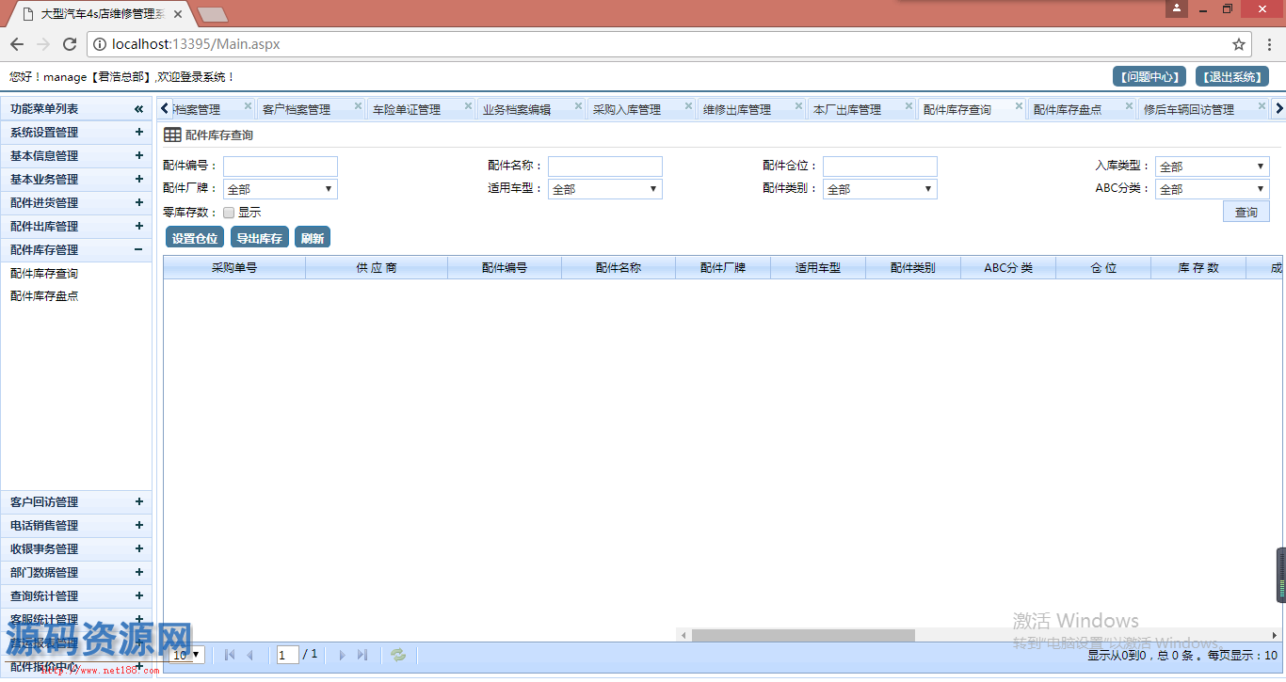This screenshot has height=682, width=1286.
Task: Click the page number input box
Action: pos(288,655)
